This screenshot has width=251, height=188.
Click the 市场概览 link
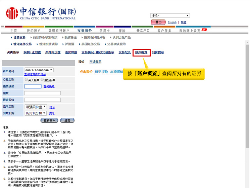pyautogui.click(x=95, y=62)
